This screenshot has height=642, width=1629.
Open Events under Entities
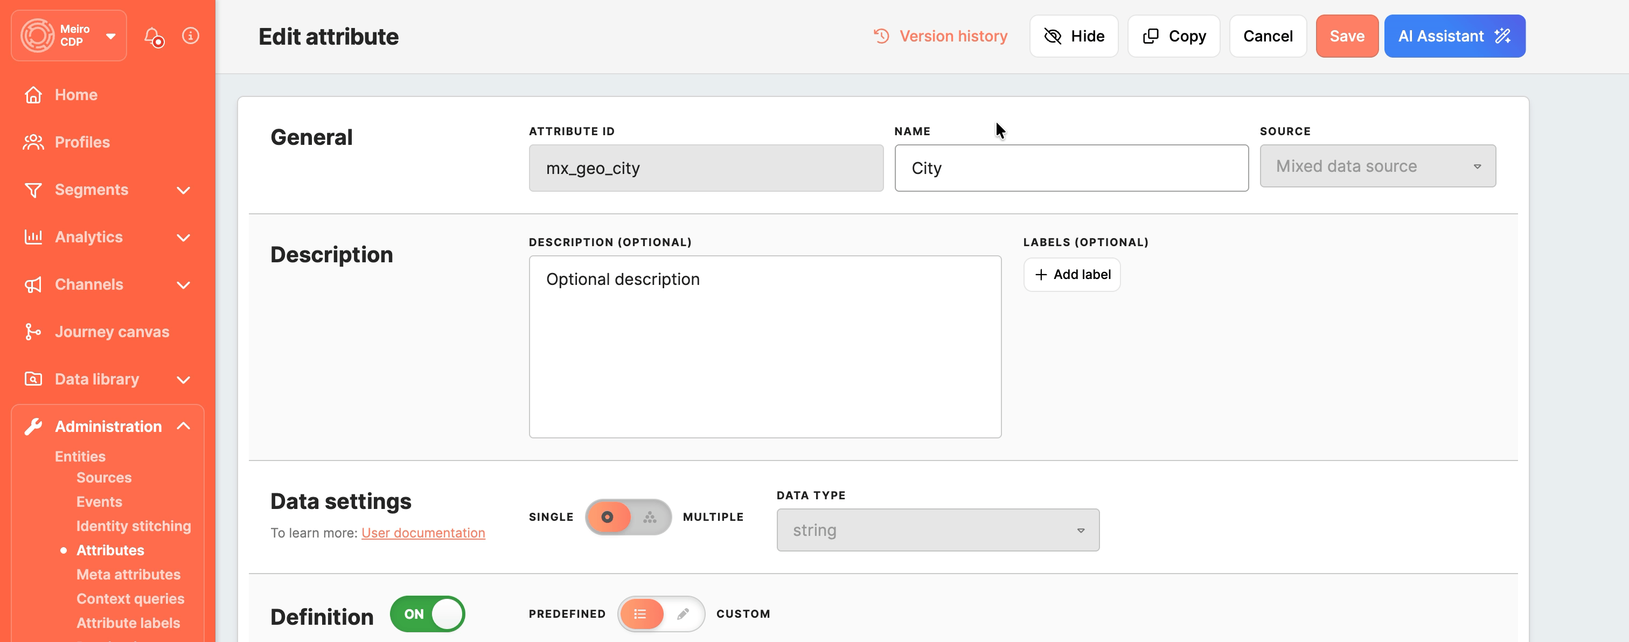click(x=99, y=501)
